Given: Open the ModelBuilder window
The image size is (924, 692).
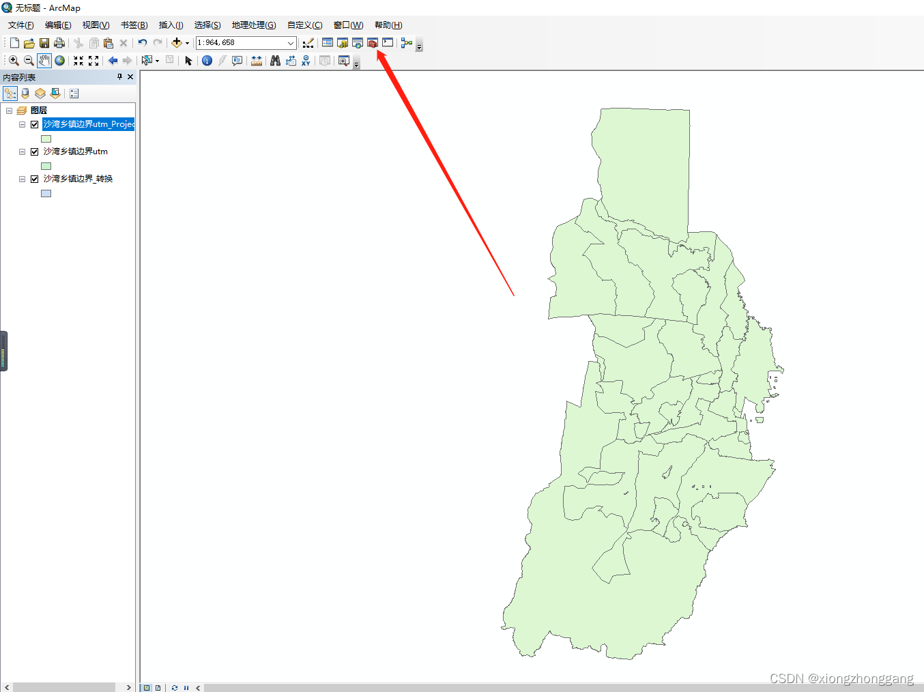Looking at the screenshot, I should click(x=406, y=42).
